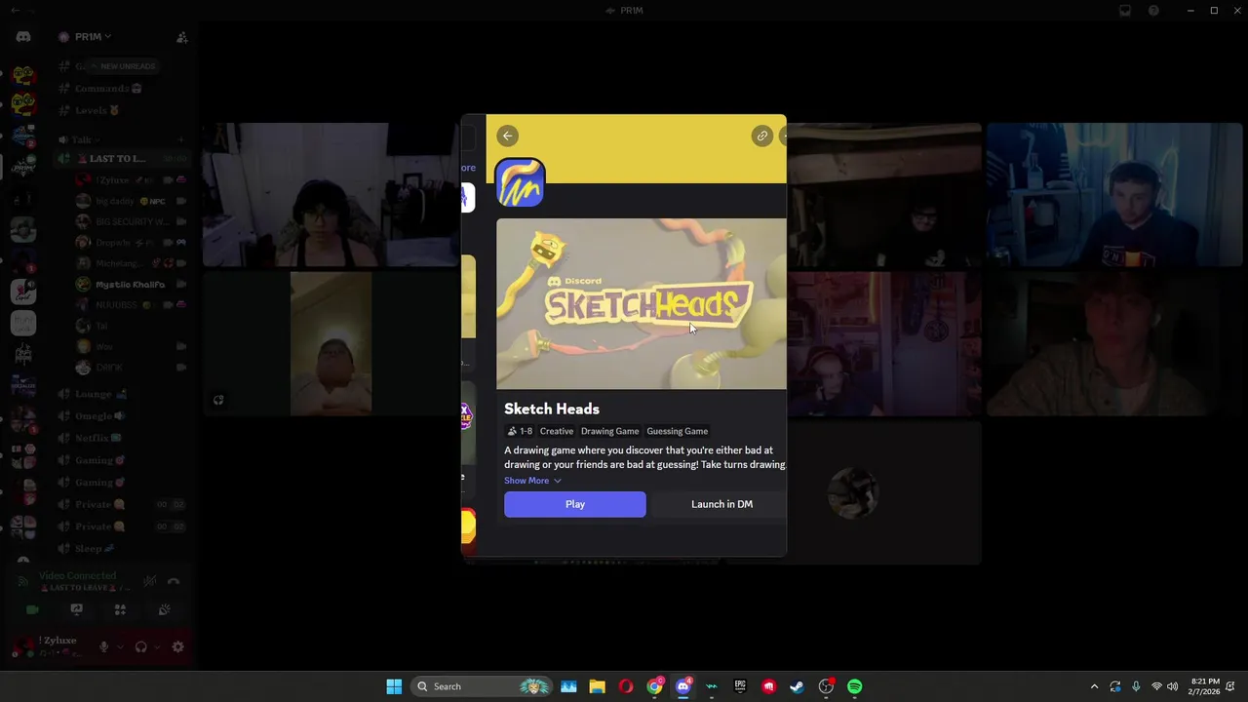
Task: Show hidden system tray icons chevron
Action: [1094, 686]
